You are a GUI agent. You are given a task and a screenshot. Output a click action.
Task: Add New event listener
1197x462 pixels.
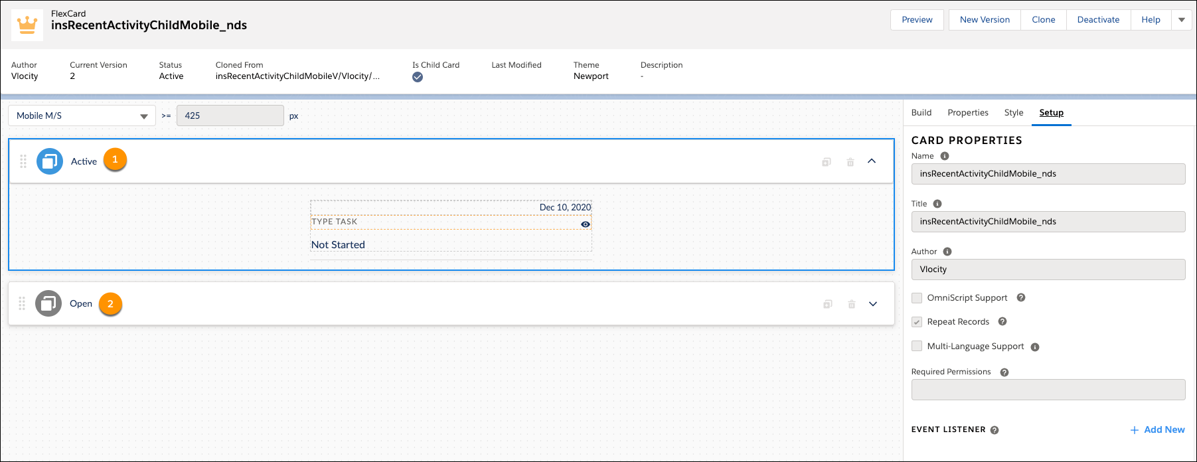[x=1158, y=430]
